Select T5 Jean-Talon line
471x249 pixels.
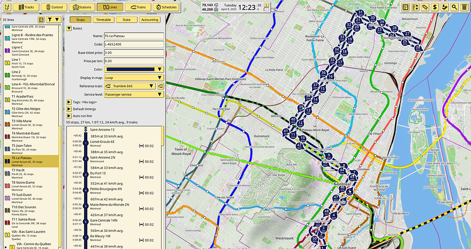click(x=31, y=149)
